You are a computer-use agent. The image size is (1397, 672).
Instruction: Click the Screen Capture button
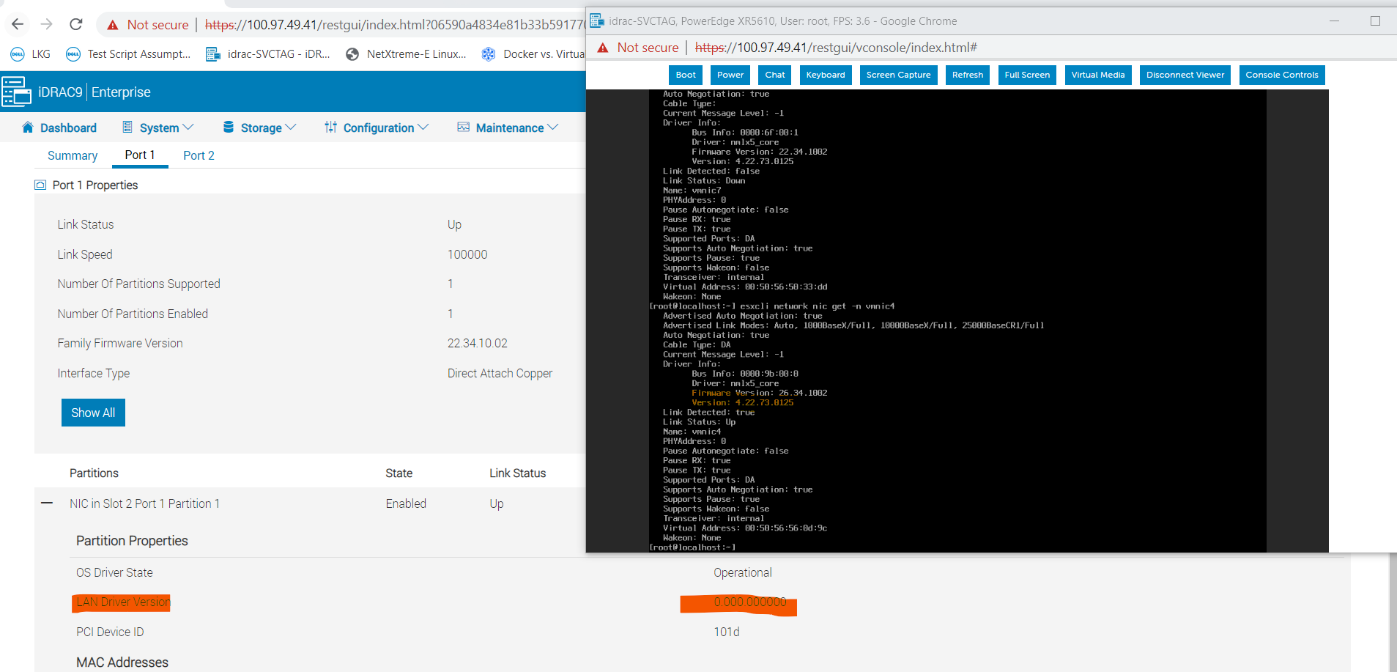point(898,75)
